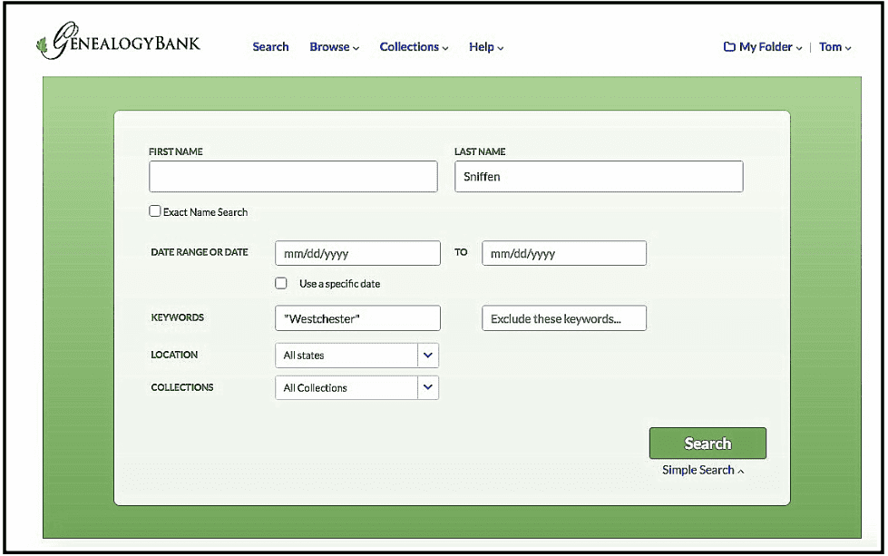888x556 pixels.
Task: Enable the Exact Name Search checkbox
Action: click(154, 211)
